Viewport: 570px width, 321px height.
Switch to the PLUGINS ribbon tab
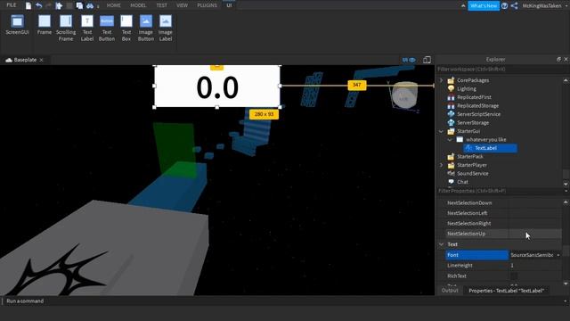coord(207,5)
